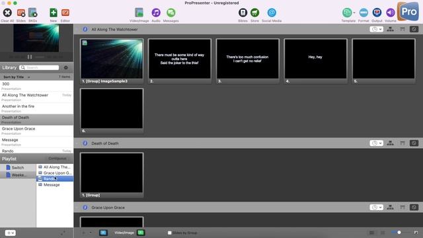This screenshot has height=238, width=423.
Task: Open the Audio bin
Action: pyautogui.click(x=156, y=13)
